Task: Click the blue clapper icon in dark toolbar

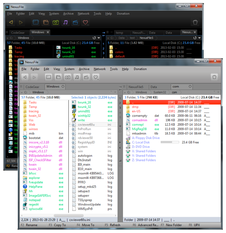Action: 75,22
